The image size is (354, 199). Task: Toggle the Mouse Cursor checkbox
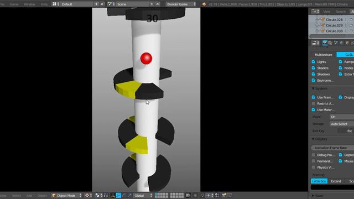tap(341, 161)
